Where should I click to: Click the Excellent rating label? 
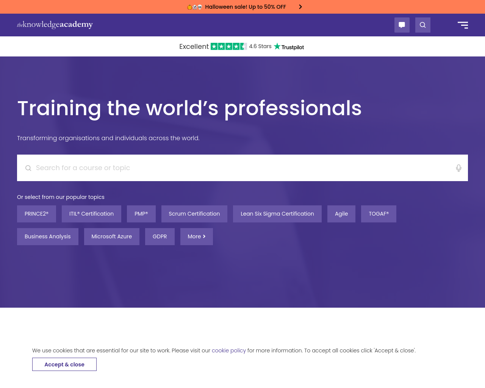click(x=194, y=46)
